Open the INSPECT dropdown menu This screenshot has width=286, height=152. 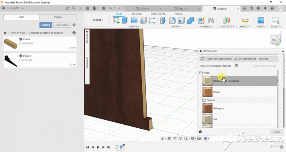[245, 27]
